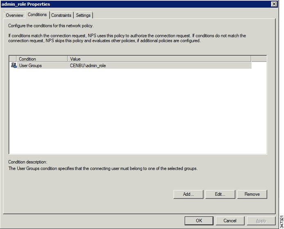Viewport: 284px width, 229px height.
Task: Go to the Settings tab
Action: click(83, 15)
